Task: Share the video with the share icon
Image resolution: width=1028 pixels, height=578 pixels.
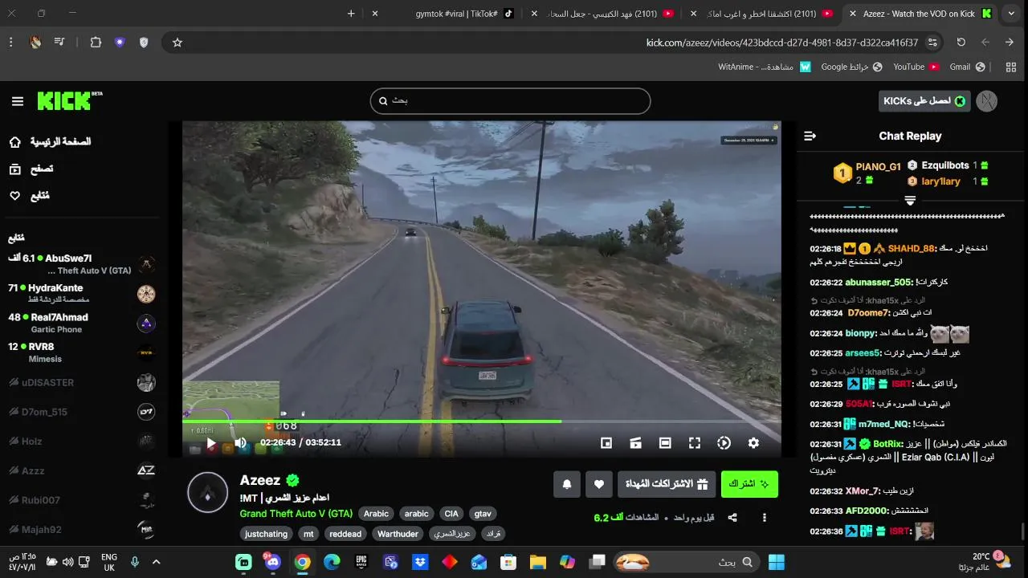Action: [732, 518]
